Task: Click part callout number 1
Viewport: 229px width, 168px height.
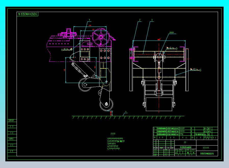Action: (90, 20)
